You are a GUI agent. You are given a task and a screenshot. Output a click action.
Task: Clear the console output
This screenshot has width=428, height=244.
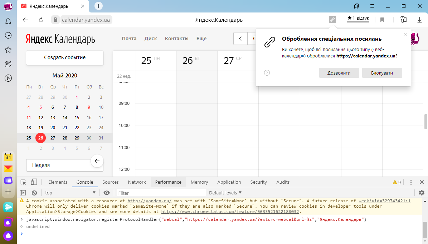pos(34,193)
